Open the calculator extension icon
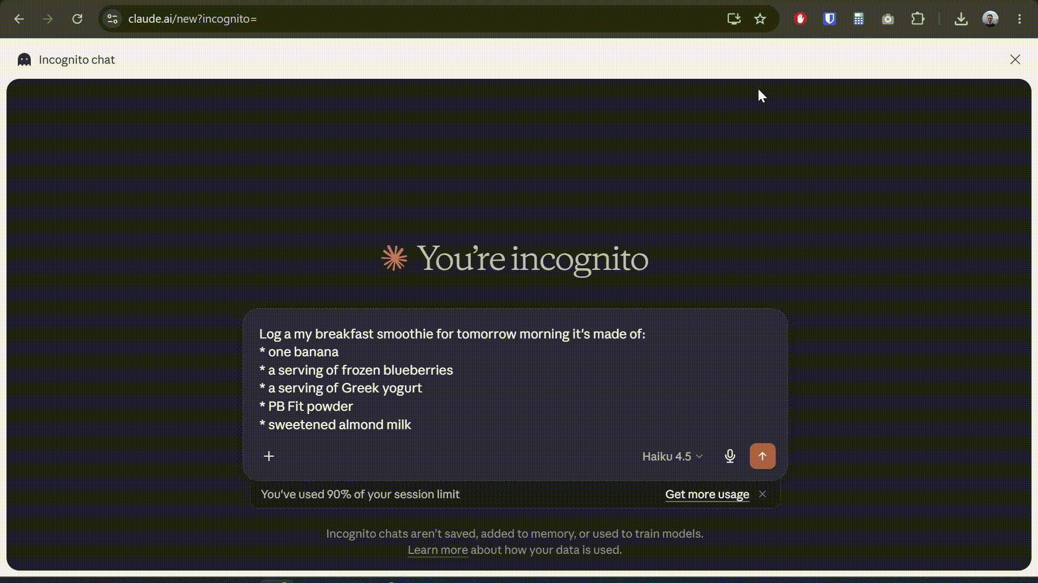Viewport: 1038px width, 583px height. [859, 19]
